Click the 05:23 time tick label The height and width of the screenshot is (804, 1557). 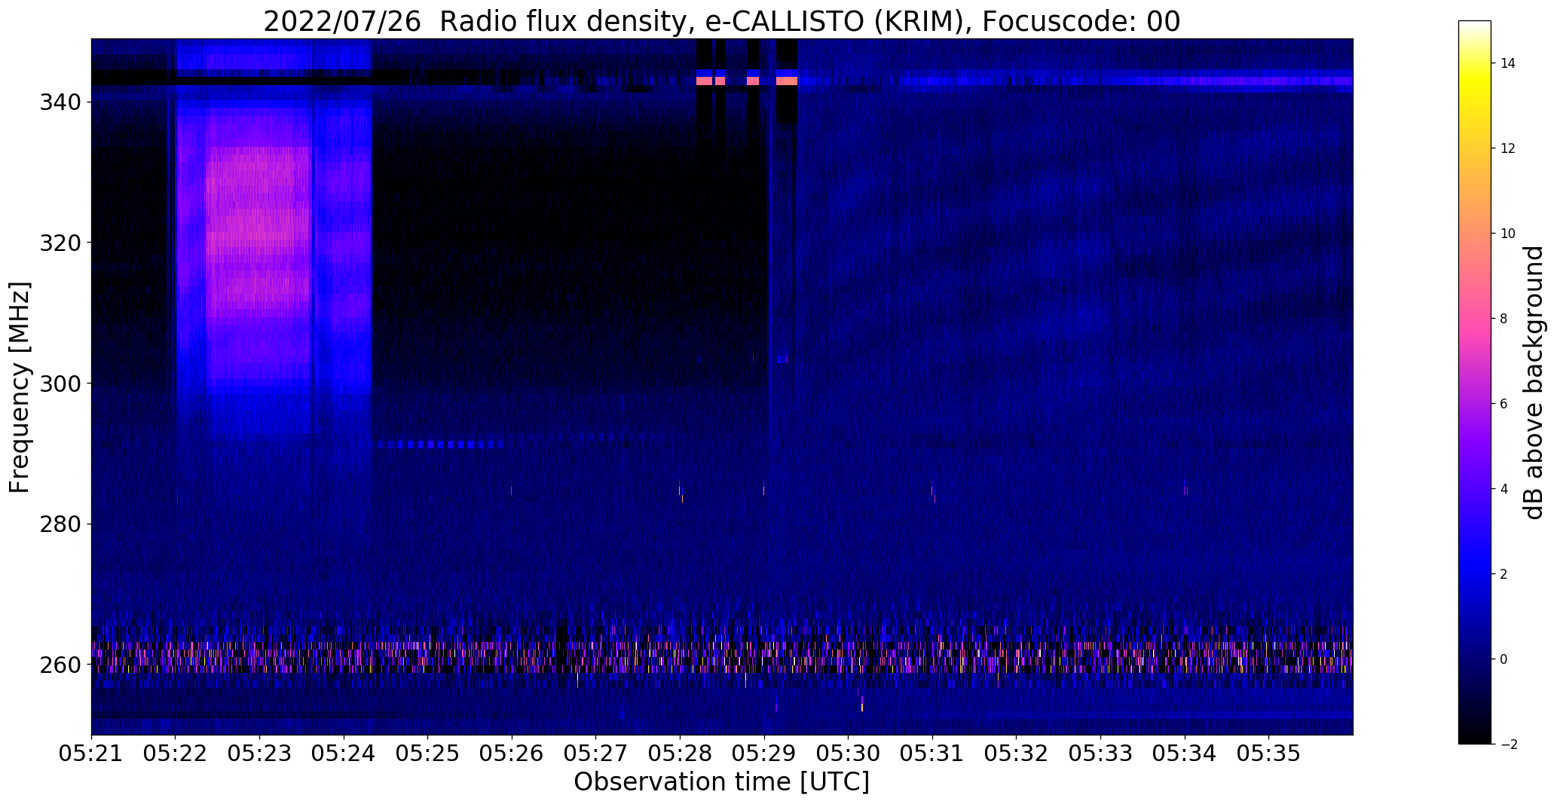[260, 754]
